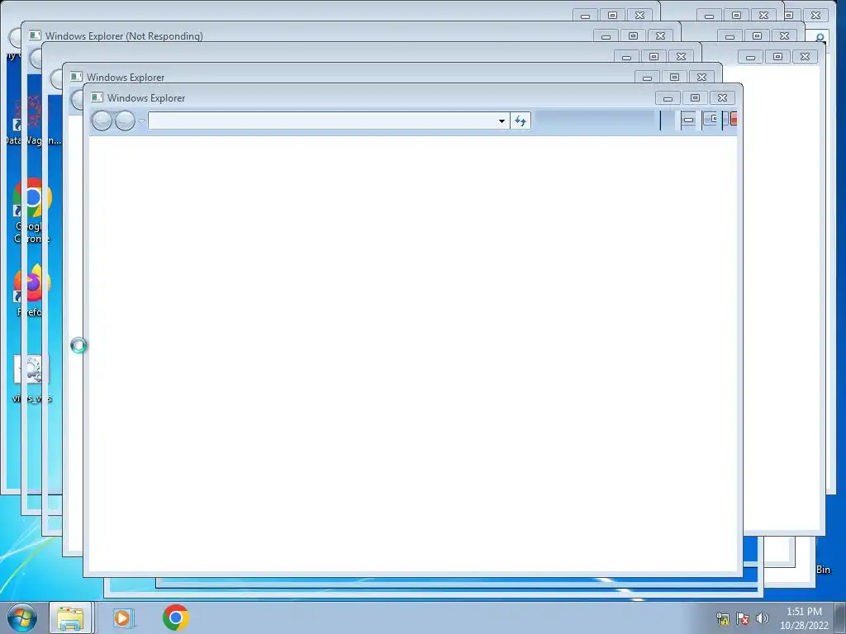Minimize the Not Responding Windows Explorer window
Image resolution: width=846 pixels, height=634 pixels.
click(606, 36)
